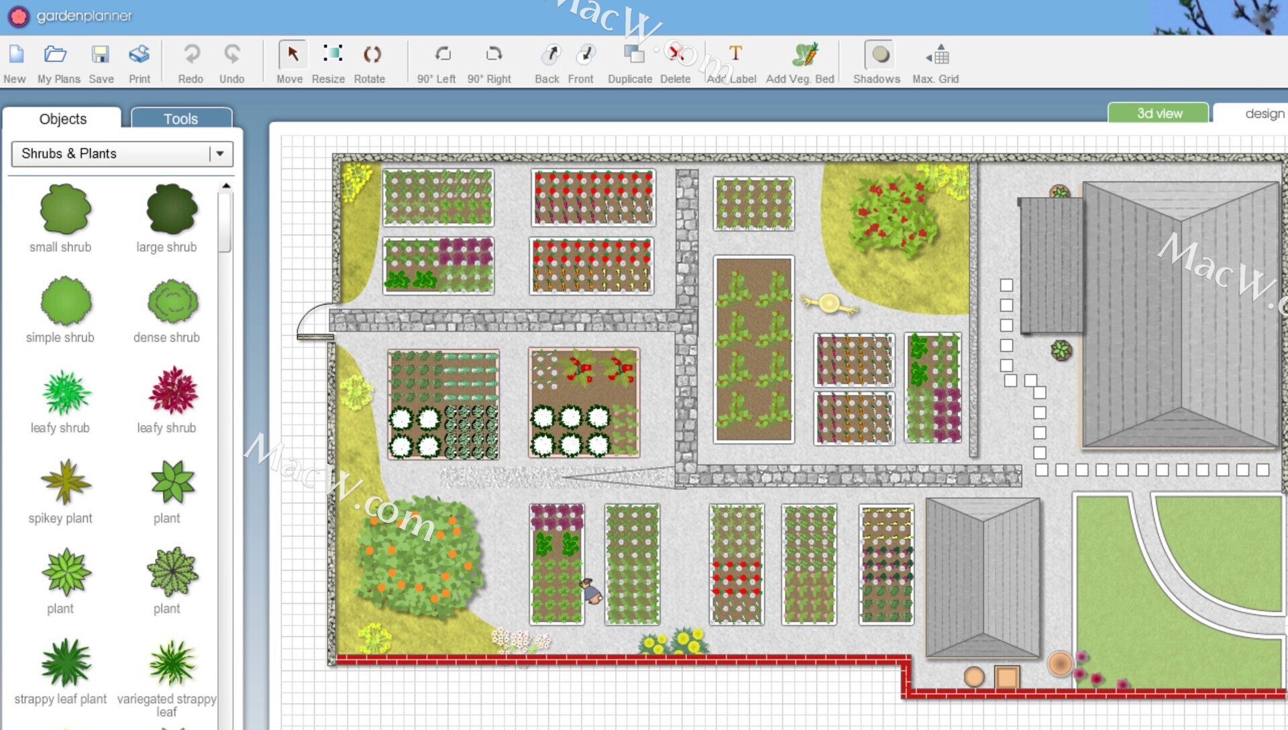The width and height of the screenshot is (1288, 730).
Task: Pick the red leafy shrub thumbnail
Action: click(x=172, y=391)
